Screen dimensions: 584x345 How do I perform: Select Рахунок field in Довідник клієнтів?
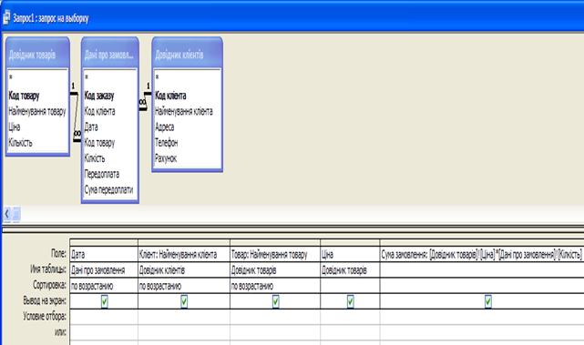pyautogui.click(x=166, y=158)
